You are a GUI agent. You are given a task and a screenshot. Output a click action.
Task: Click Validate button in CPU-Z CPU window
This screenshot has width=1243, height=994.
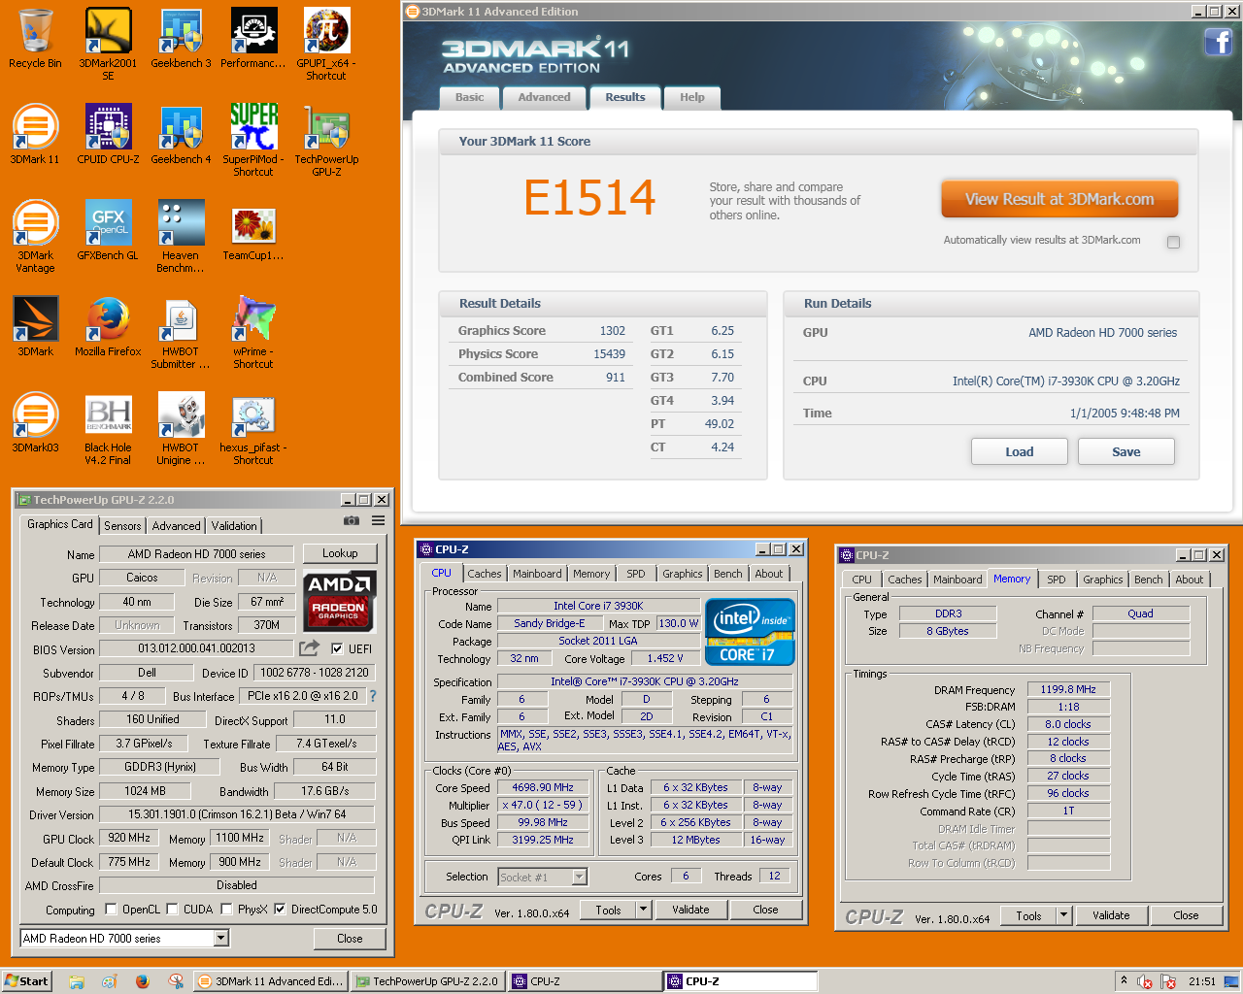(690, 910)
